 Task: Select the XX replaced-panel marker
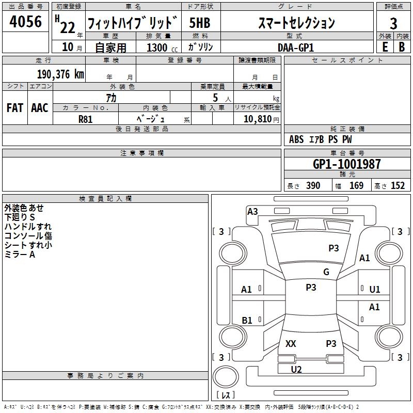pos(291,343)
